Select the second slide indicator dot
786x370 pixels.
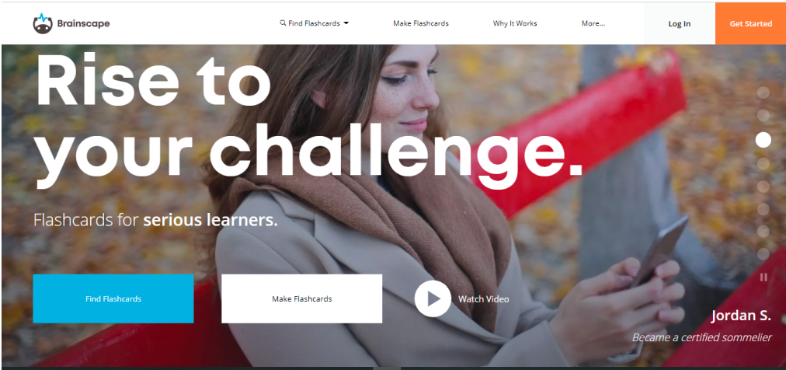pos(763,116)
